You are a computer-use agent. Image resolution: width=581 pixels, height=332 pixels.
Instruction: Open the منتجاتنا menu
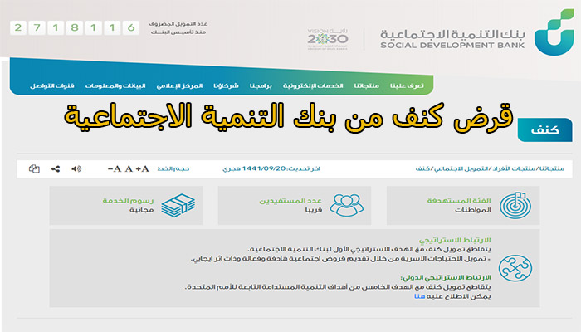(366, 85)
